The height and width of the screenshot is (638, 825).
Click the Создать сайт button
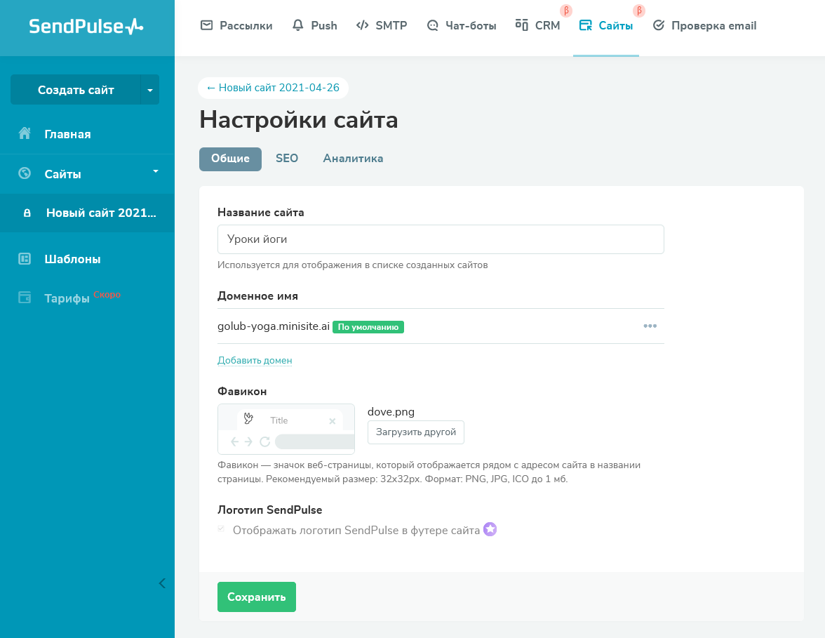pos(76,90)
